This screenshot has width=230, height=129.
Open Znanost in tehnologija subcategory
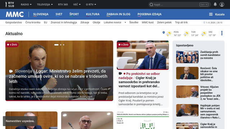[x=64, y=22]
